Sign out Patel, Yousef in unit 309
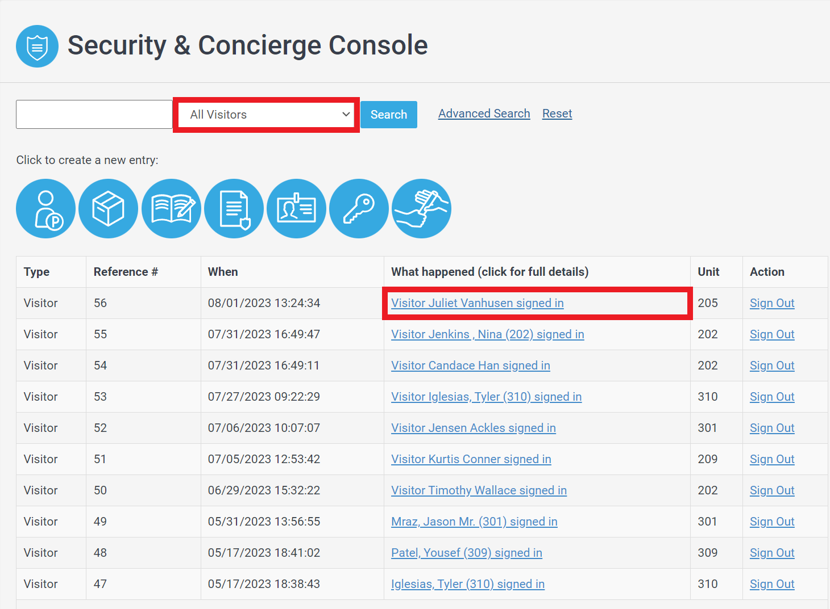The height and width of the screenshot is (609, 830). tap(771, 553)
